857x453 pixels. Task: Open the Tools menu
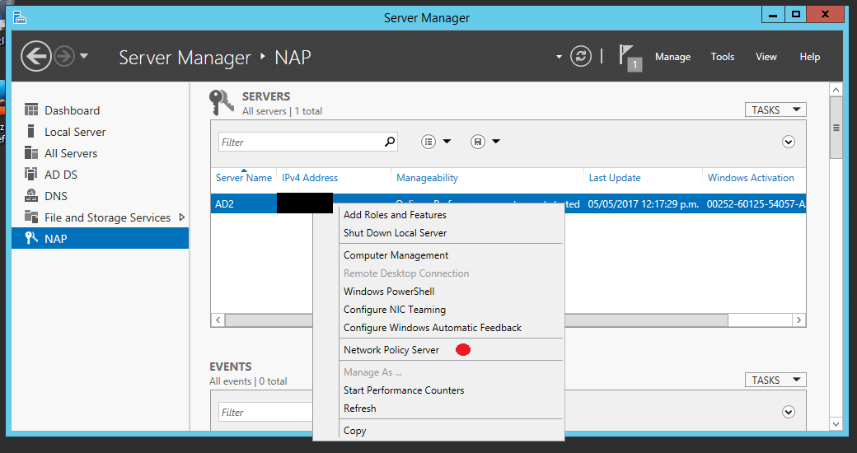[x=723, y=57]
